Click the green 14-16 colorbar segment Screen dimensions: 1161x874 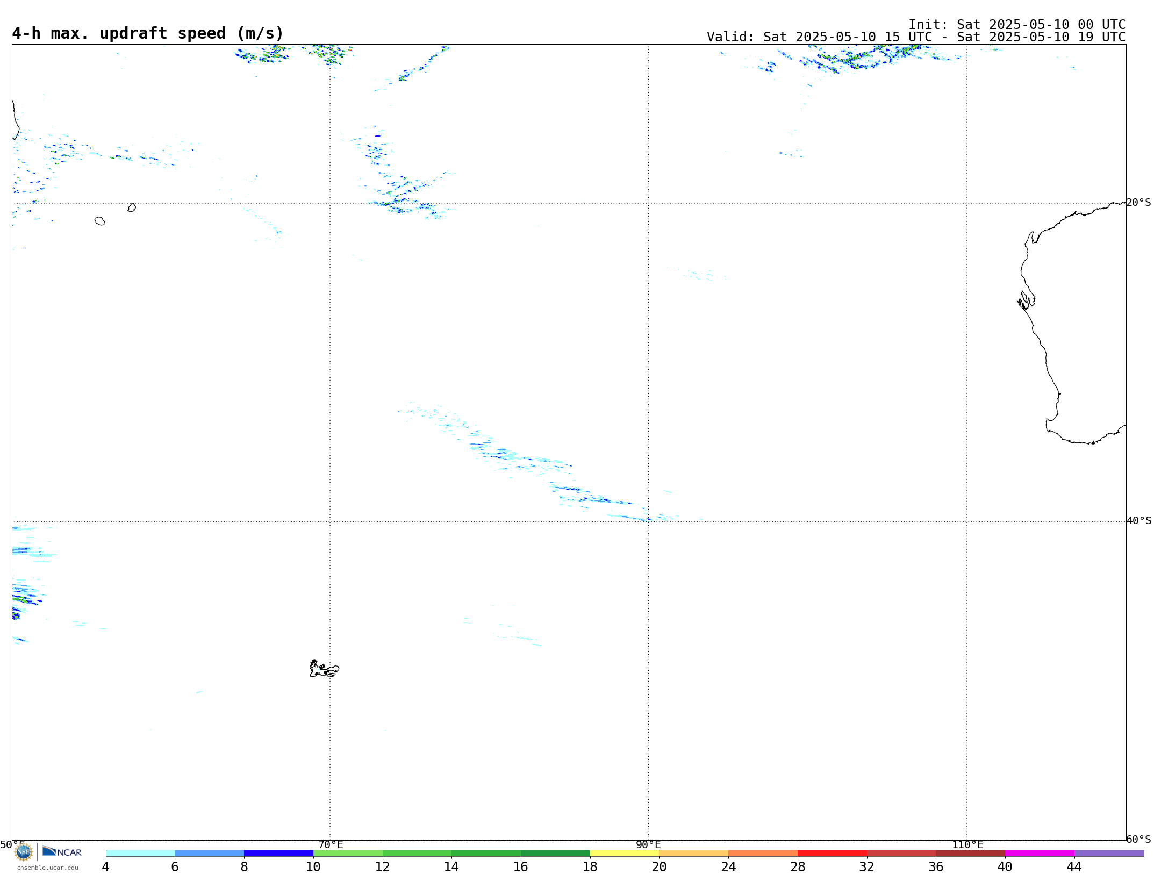486,853
